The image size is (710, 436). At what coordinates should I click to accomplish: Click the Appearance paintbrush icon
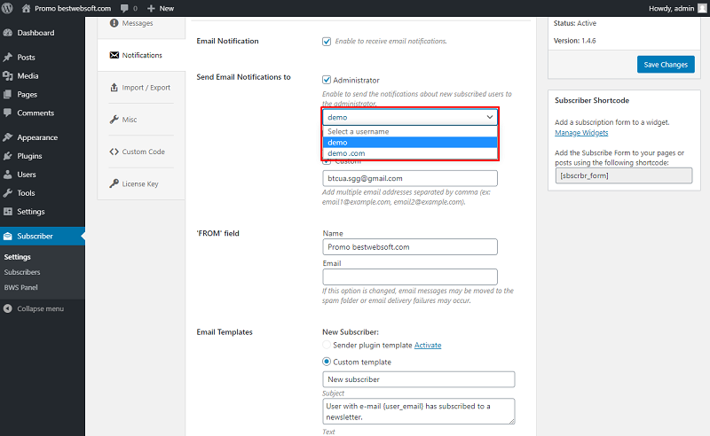point(8,137)
